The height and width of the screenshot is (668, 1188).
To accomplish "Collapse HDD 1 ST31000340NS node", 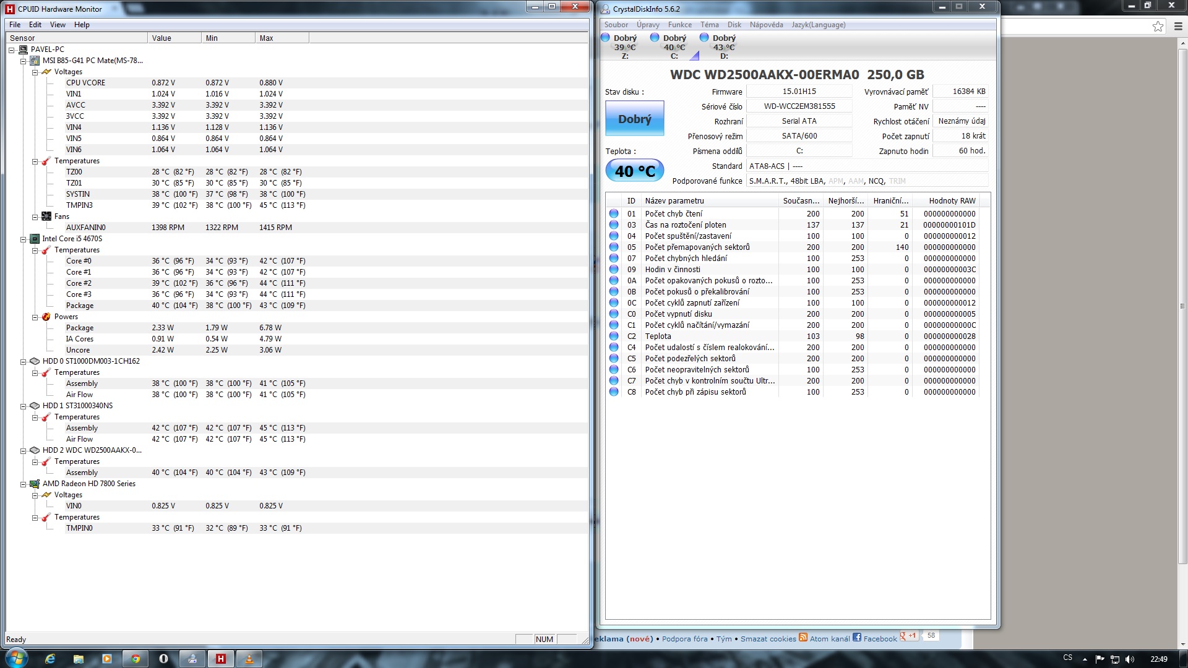I will [x=23, y=406].
